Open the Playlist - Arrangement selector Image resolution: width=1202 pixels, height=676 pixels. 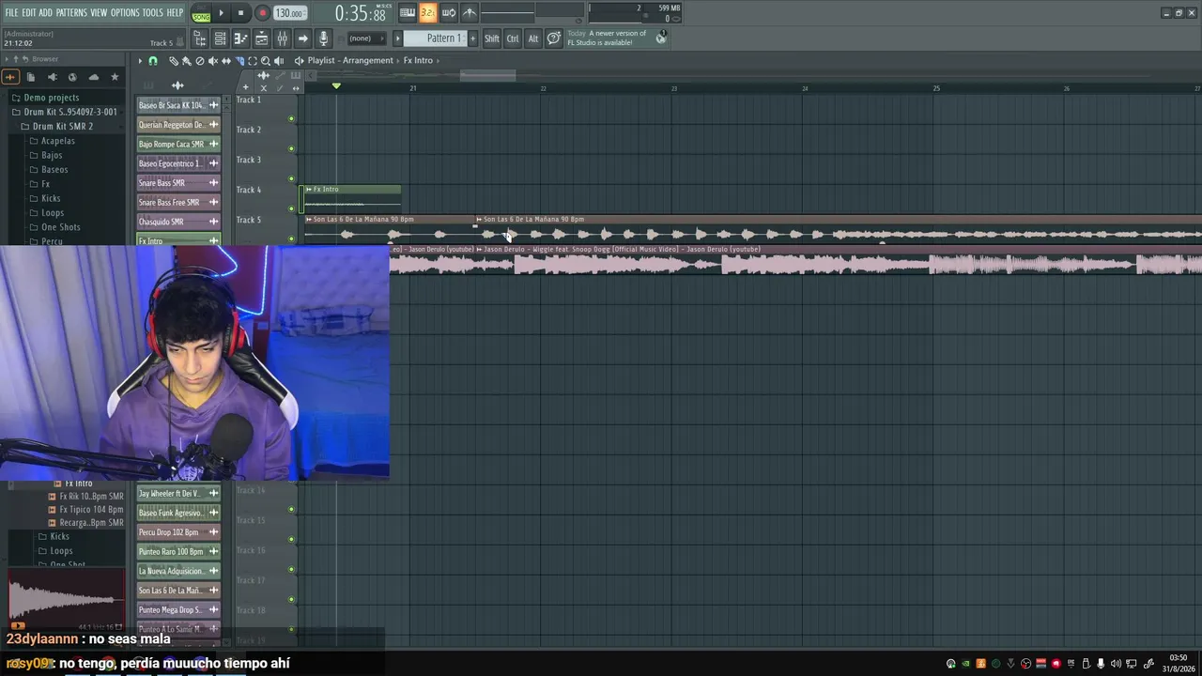point(350,61)
